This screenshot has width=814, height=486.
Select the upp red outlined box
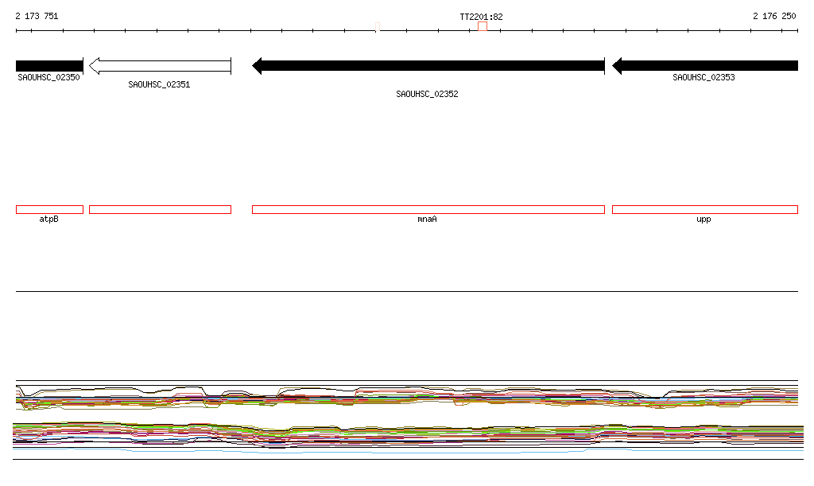(x=705, y=210)
